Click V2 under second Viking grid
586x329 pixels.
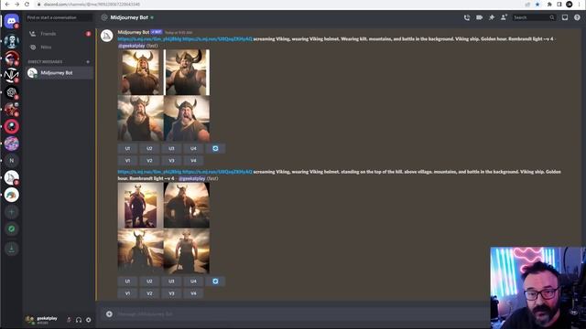149,293
